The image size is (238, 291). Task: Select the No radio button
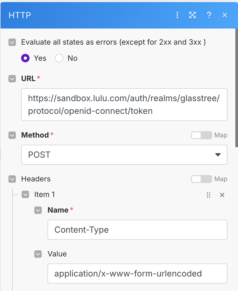point(59,58)
